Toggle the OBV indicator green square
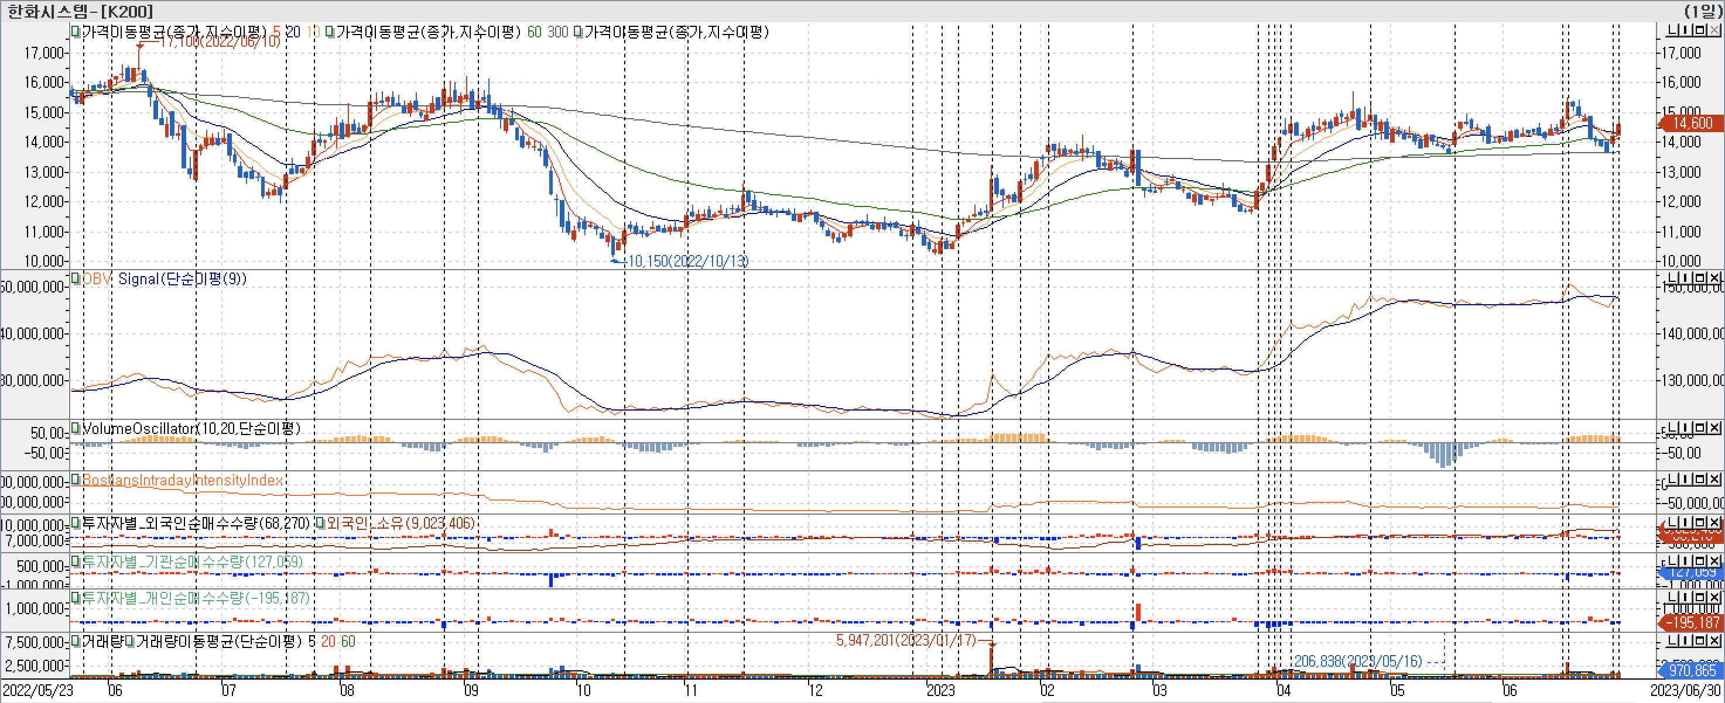 [x=76, y=278]
